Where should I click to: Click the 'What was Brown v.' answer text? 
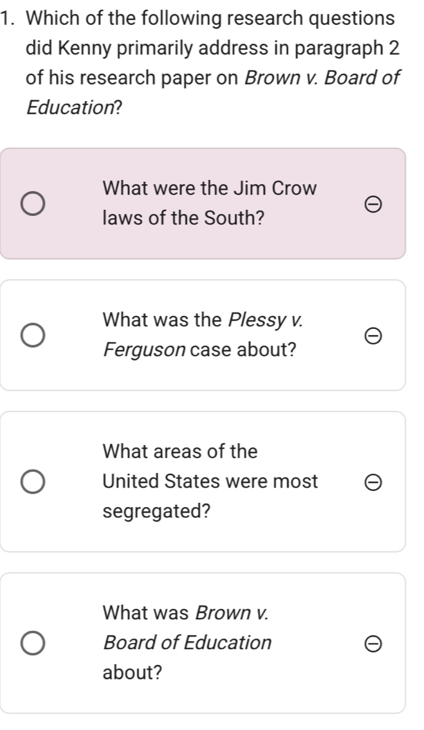click(184, 612)
